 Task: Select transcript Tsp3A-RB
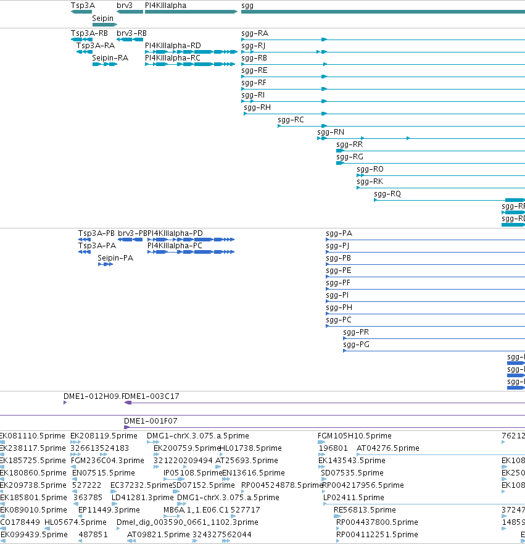(x=81, y=40)
